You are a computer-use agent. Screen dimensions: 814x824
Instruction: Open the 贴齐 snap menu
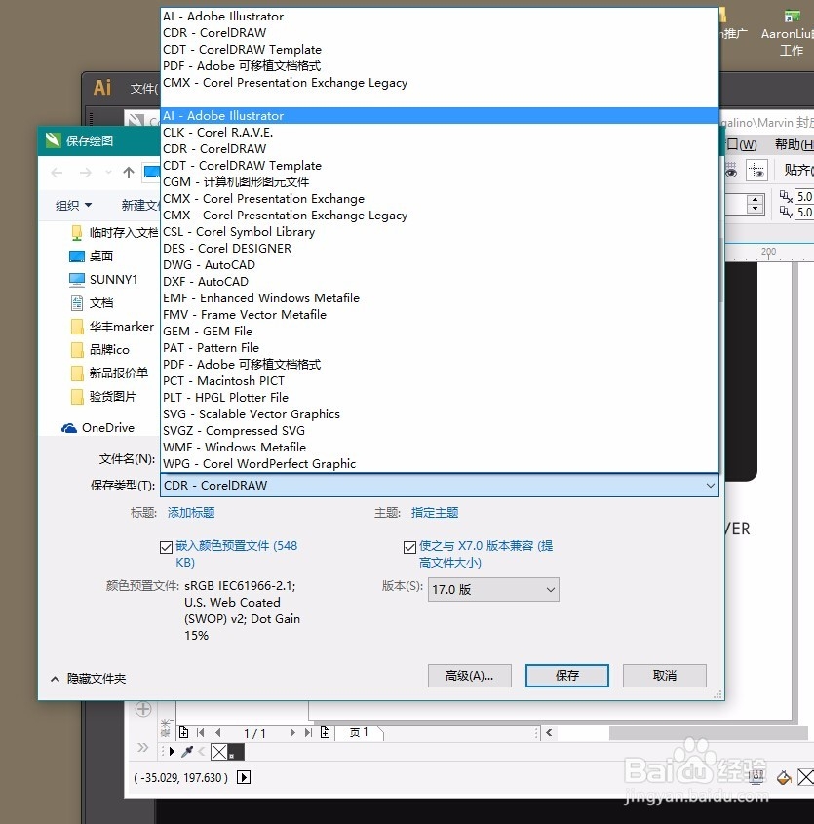tap(798, 170)
